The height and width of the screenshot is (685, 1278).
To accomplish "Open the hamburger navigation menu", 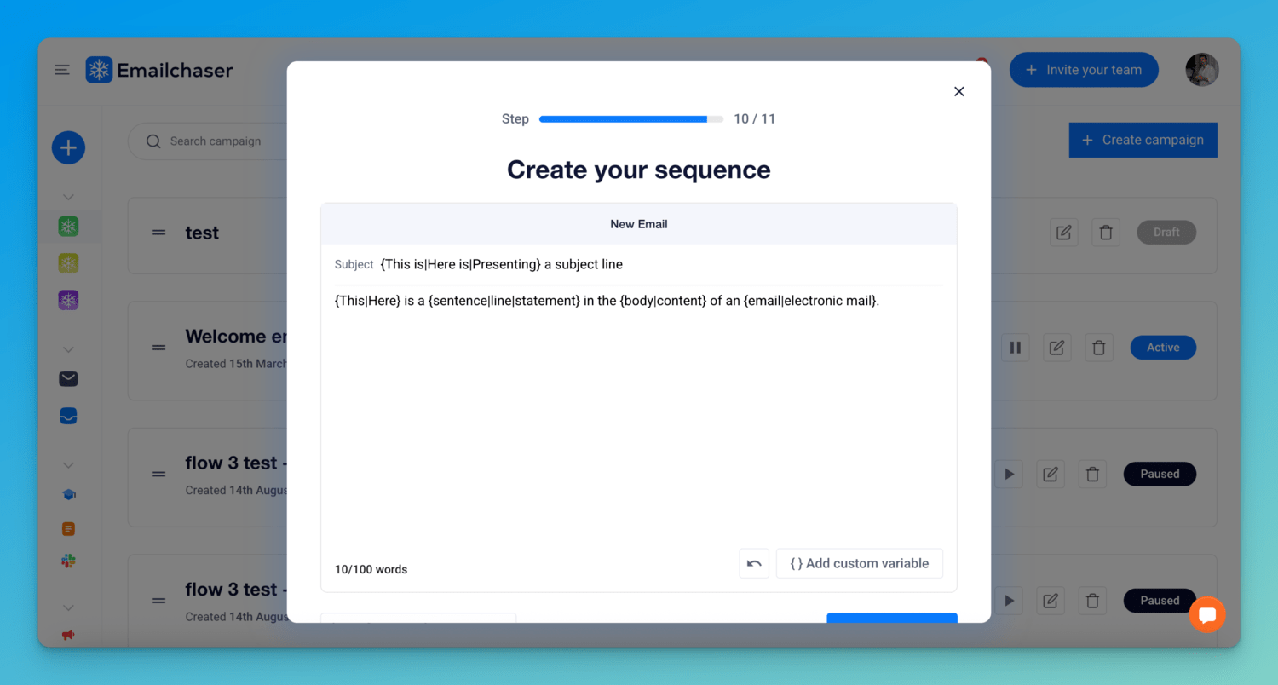I will 62,70.
